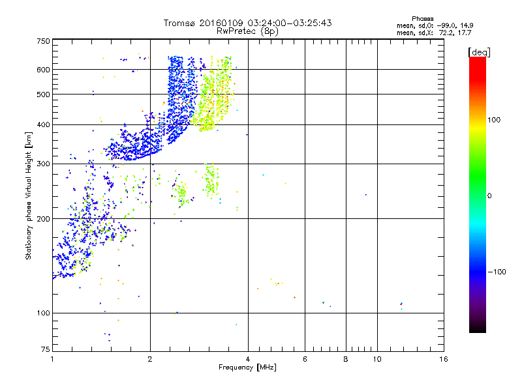This screenshot has height=391, width=522.
Task: Click x-axis tick label "1"
Action: click(52, 359)
